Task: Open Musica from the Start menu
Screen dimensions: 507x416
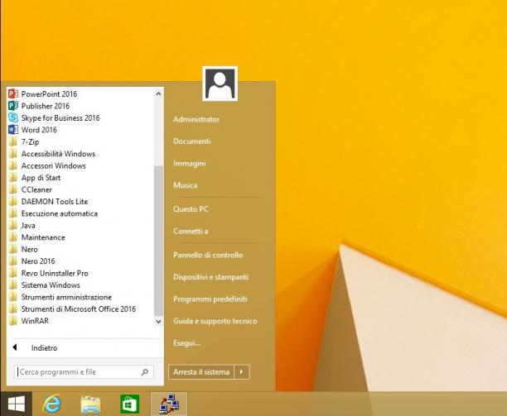Action: pyautogui.click(x=186, y=185)
